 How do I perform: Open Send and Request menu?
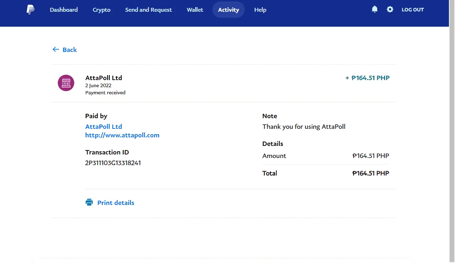148,10
